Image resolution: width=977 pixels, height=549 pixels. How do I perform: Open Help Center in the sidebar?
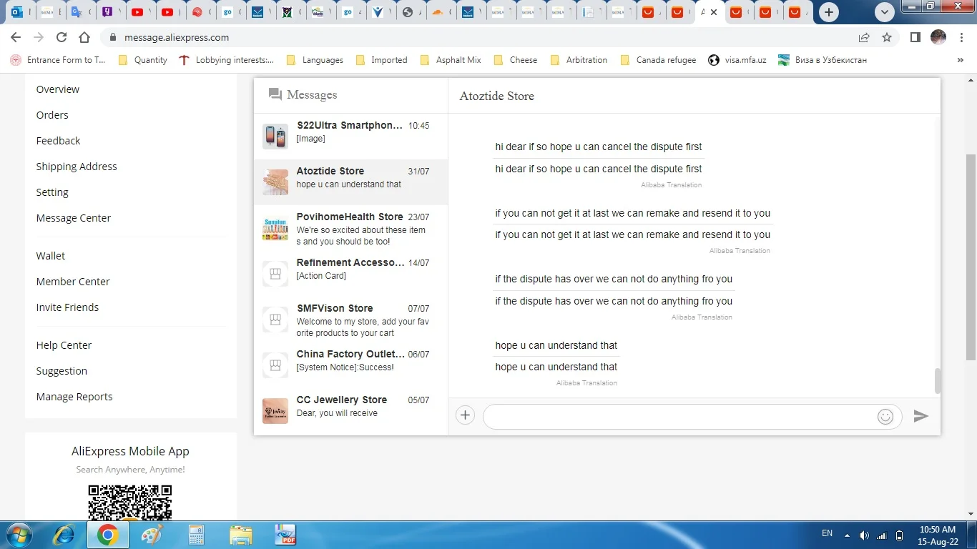(64, 345)
